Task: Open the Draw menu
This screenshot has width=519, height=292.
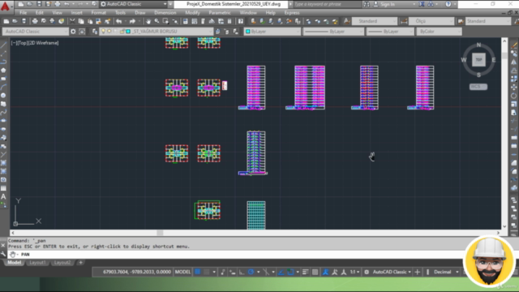Action: (x=140, y=13)
